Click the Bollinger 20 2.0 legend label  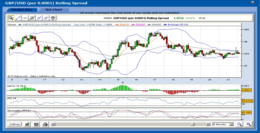pyautogui.click(x=178, y=25)
